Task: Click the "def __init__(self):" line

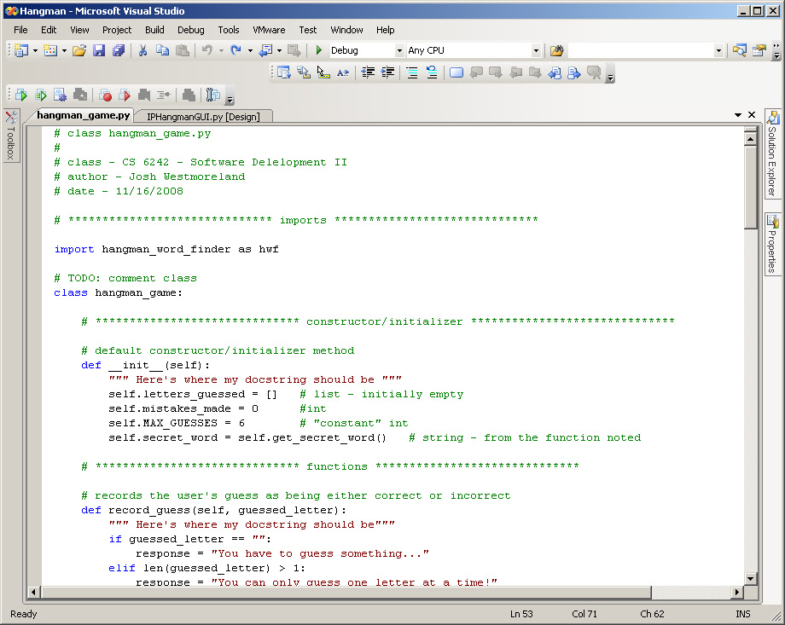Action: click(146, 365)
